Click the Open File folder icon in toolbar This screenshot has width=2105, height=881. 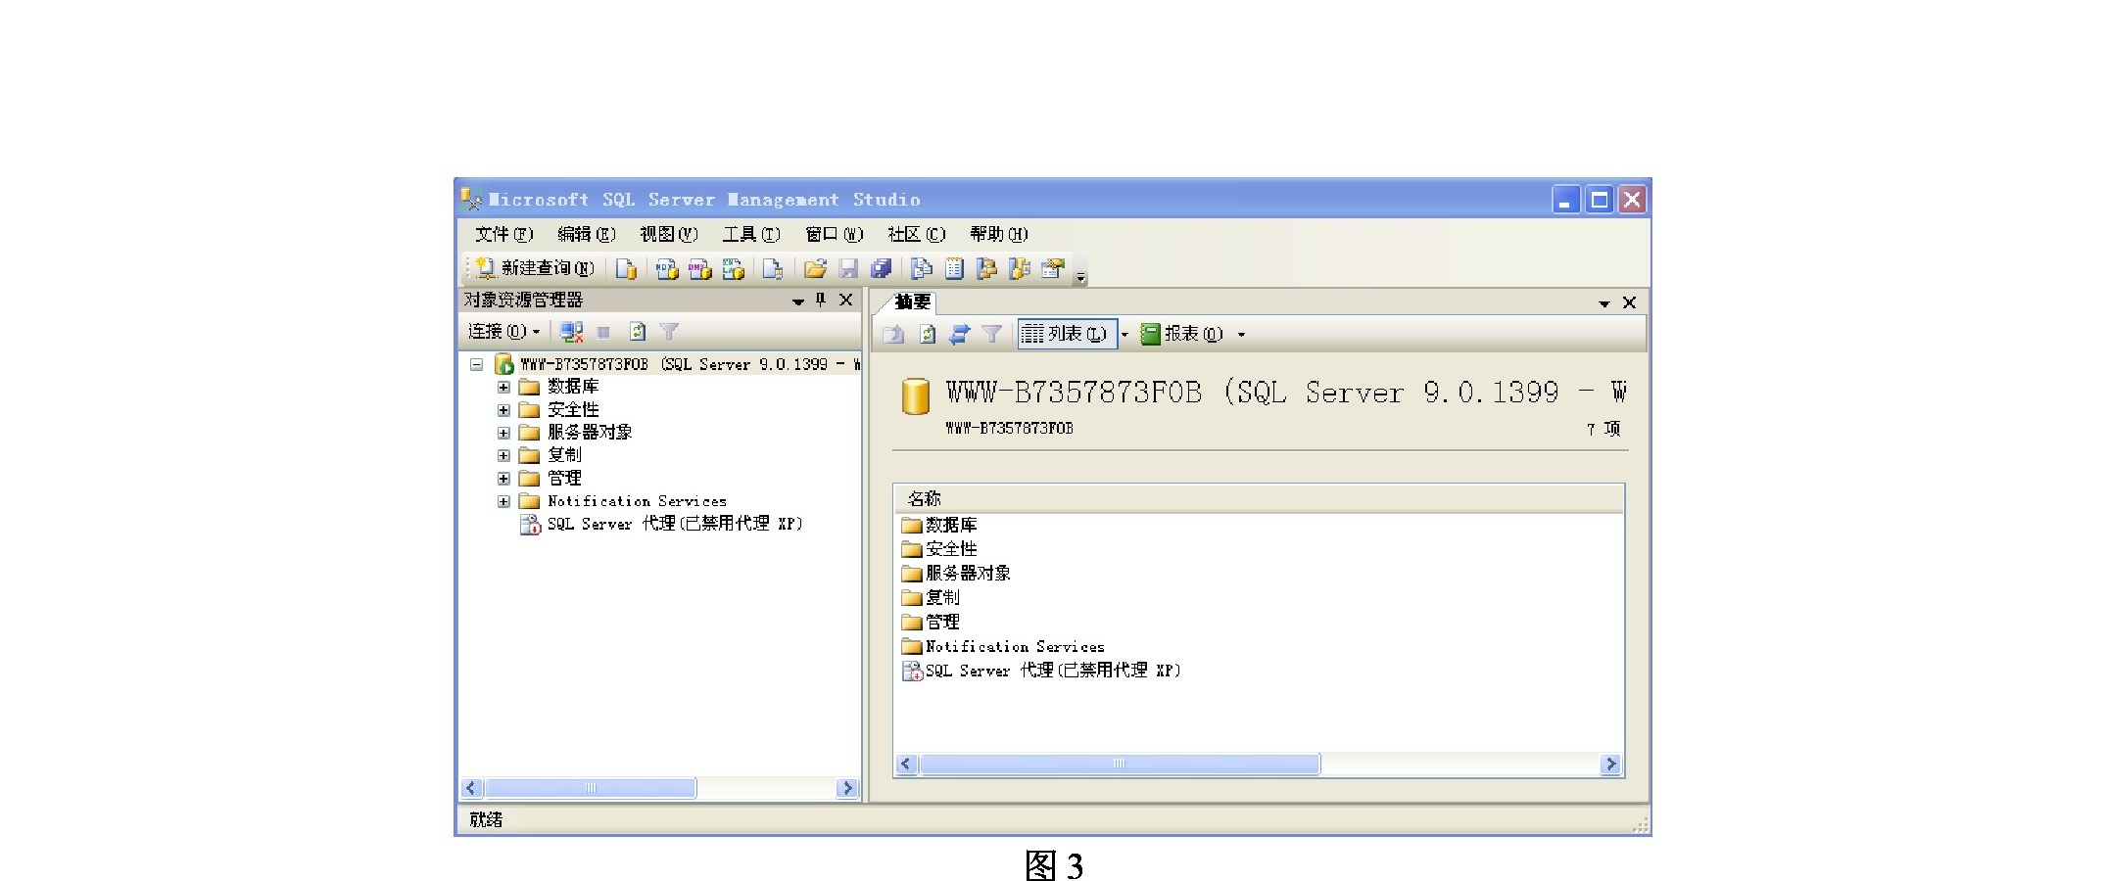(x=815, y=268)
